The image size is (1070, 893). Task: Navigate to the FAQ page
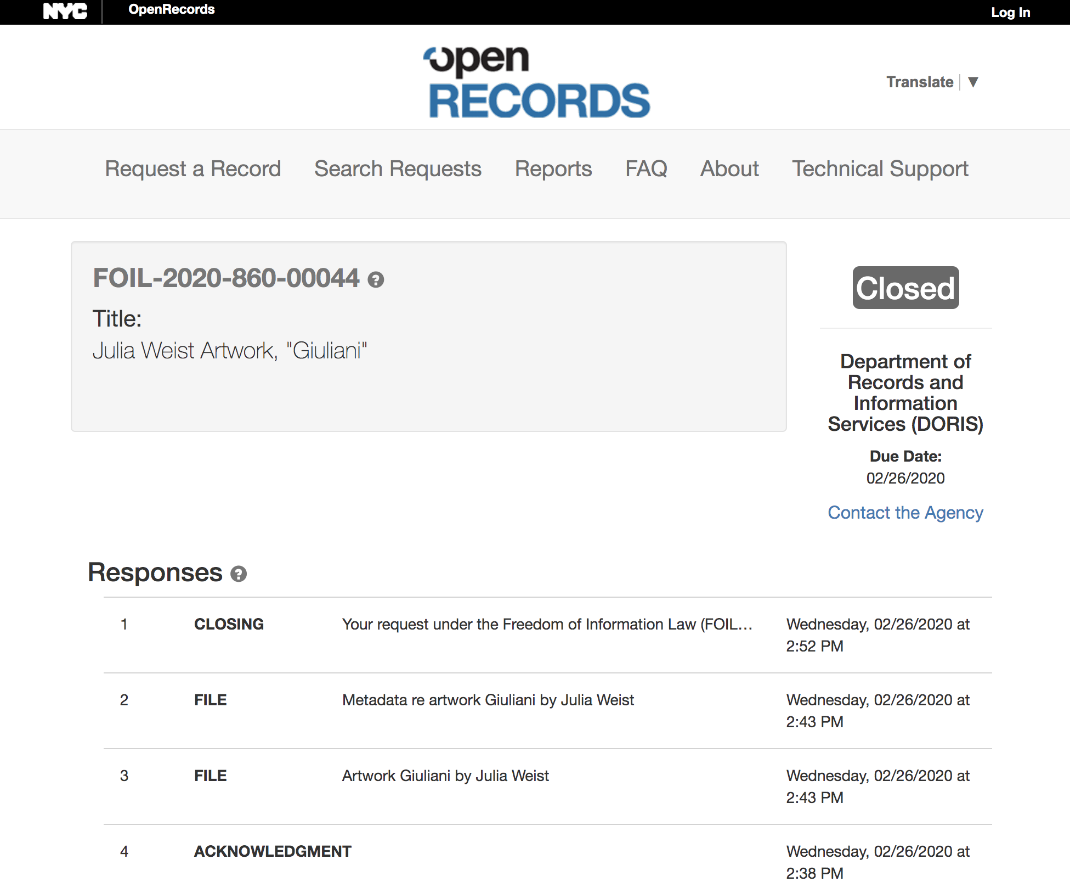(x=646, y=169)
